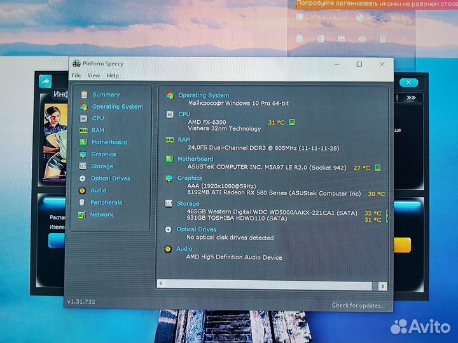Click the Western Digital WDC WD5000AAKX drive line

272,212
